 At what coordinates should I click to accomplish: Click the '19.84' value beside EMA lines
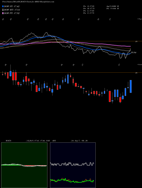[x=134, y=52]
